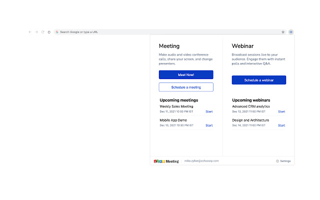Select the Weekly Sales Meeting title
This screenshot has height=200, width=320.
[176, 106]
